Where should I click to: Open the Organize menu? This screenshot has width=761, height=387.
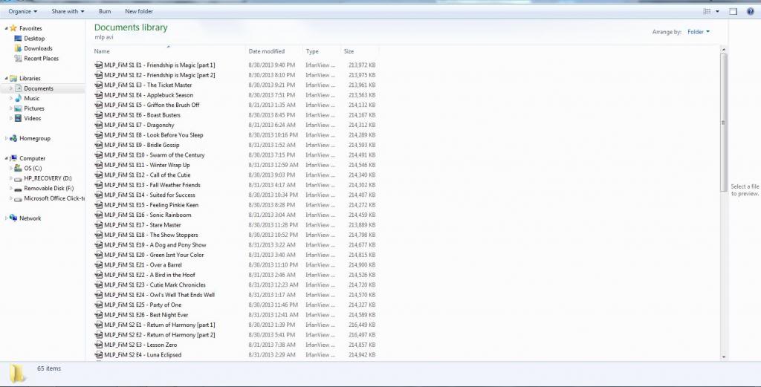coord(23,11)
